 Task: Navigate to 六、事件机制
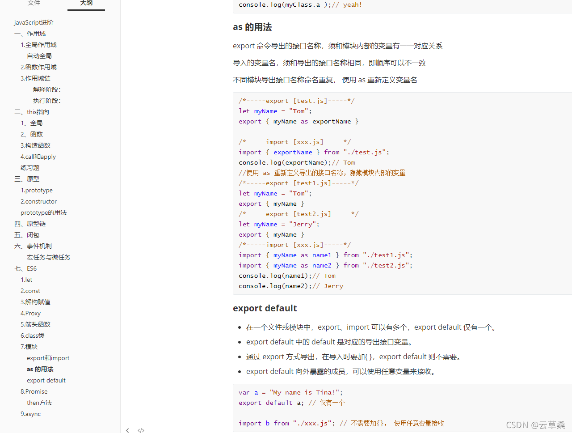(x=33, y=246)
